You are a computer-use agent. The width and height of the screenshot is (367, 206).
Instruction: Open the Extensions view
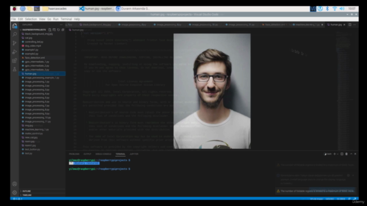tap(14, 61)
